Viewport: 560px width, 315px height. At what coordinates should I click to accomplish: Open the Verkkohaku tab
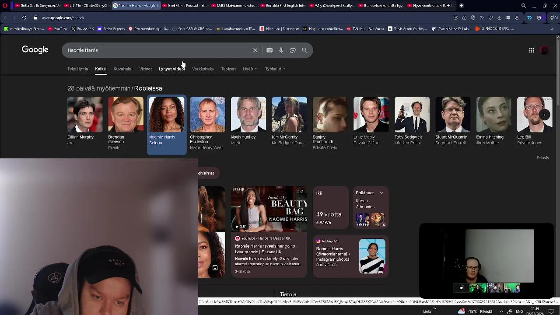203,69
